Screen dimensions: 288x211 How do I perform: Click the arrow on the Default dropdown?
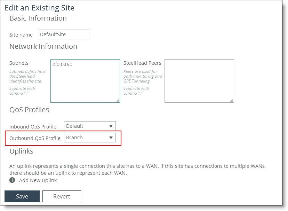point(111,126)
